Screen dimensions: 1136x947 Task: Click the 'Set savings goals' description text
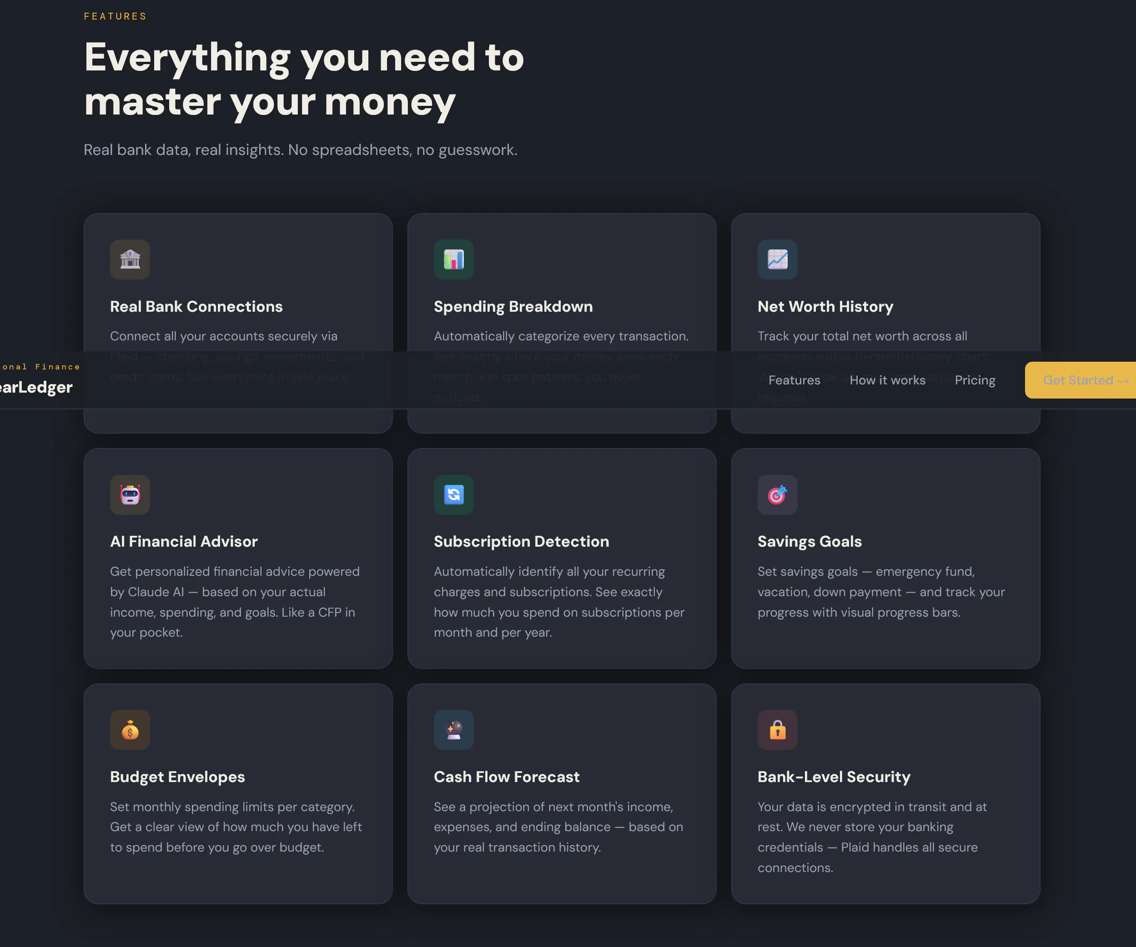[881, 592]
